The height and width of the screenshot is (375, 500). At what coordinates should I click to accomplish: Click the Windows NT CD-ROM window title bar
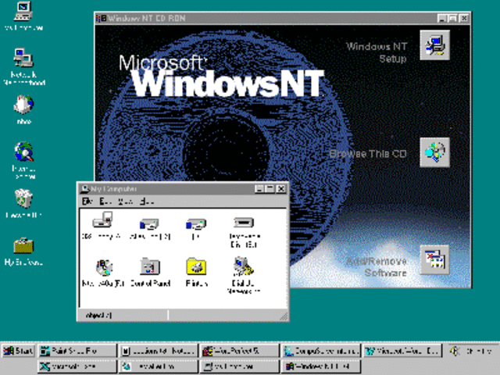tap(283, 18)
